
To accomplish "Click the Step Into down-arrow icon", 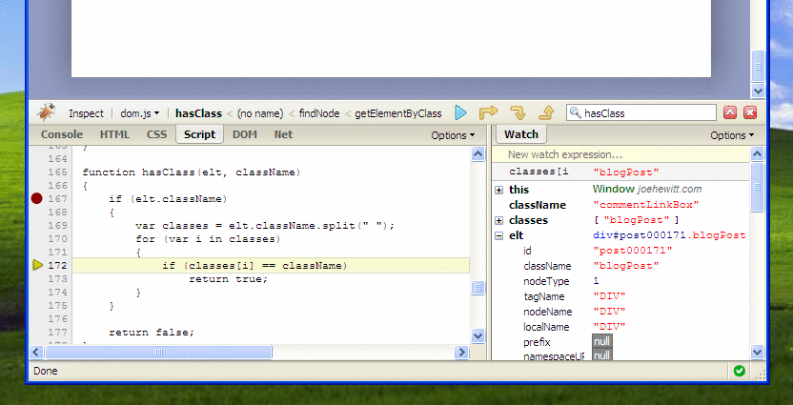I will 518,112.
